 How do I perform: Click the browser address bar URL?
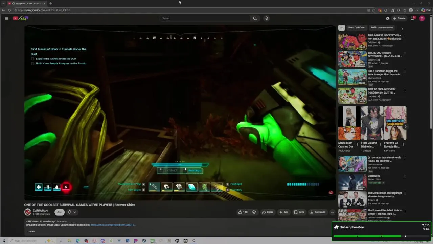[44, 10]
